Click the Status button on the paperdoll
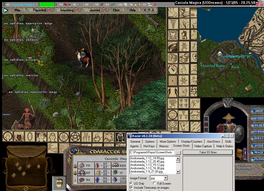This screenshot has width=264, height=191. (258, 159)
